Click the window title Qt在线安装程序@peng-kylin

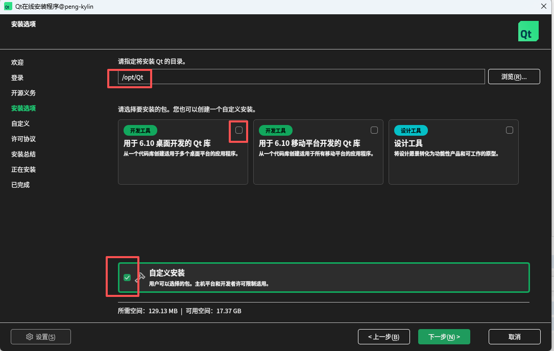click(54, 6)
